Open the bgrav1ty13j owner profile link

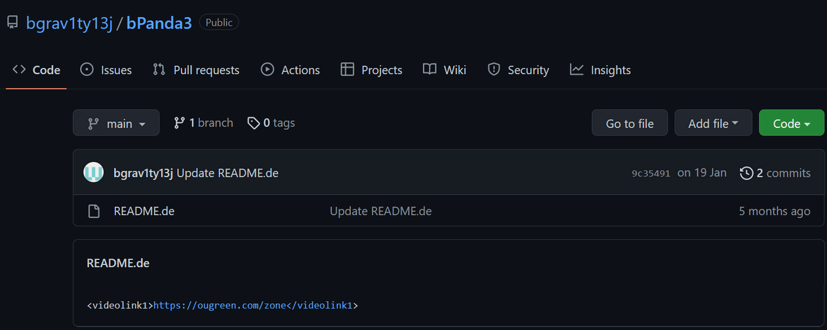click(70, 23)
